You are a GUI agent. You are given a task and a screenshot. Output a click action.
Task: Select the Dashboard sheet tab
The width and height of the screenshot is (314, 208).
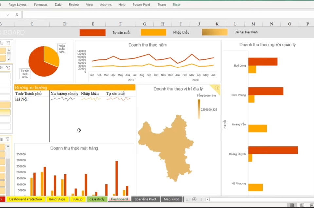point(119,199)
